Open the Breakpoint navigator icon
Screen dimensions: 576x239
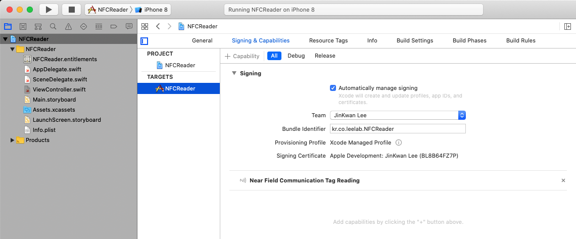(114, 26)
